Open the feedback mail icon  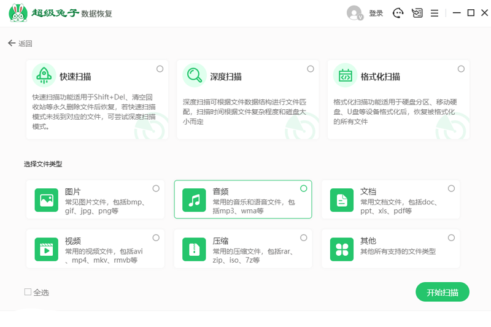417,13
